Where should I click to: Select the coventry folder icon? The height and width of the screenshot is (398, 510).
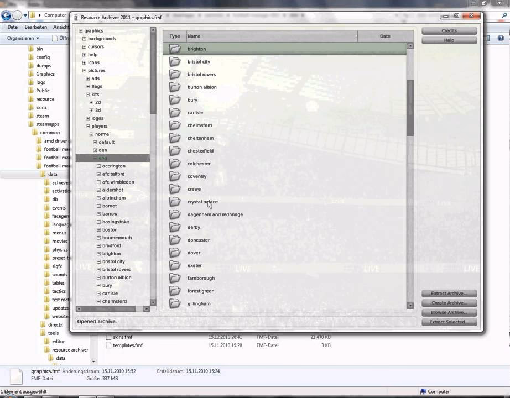(175, 176)
